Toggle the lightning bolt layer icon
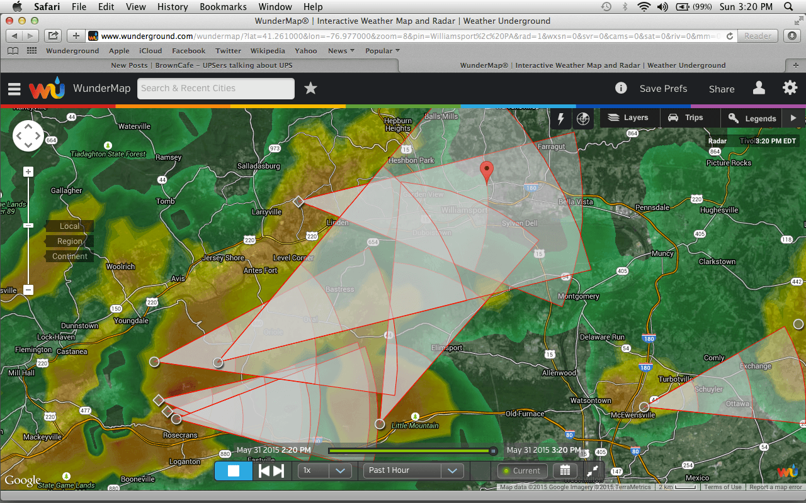The height and width of the screenshot is (503, 806). pos(561,118)
